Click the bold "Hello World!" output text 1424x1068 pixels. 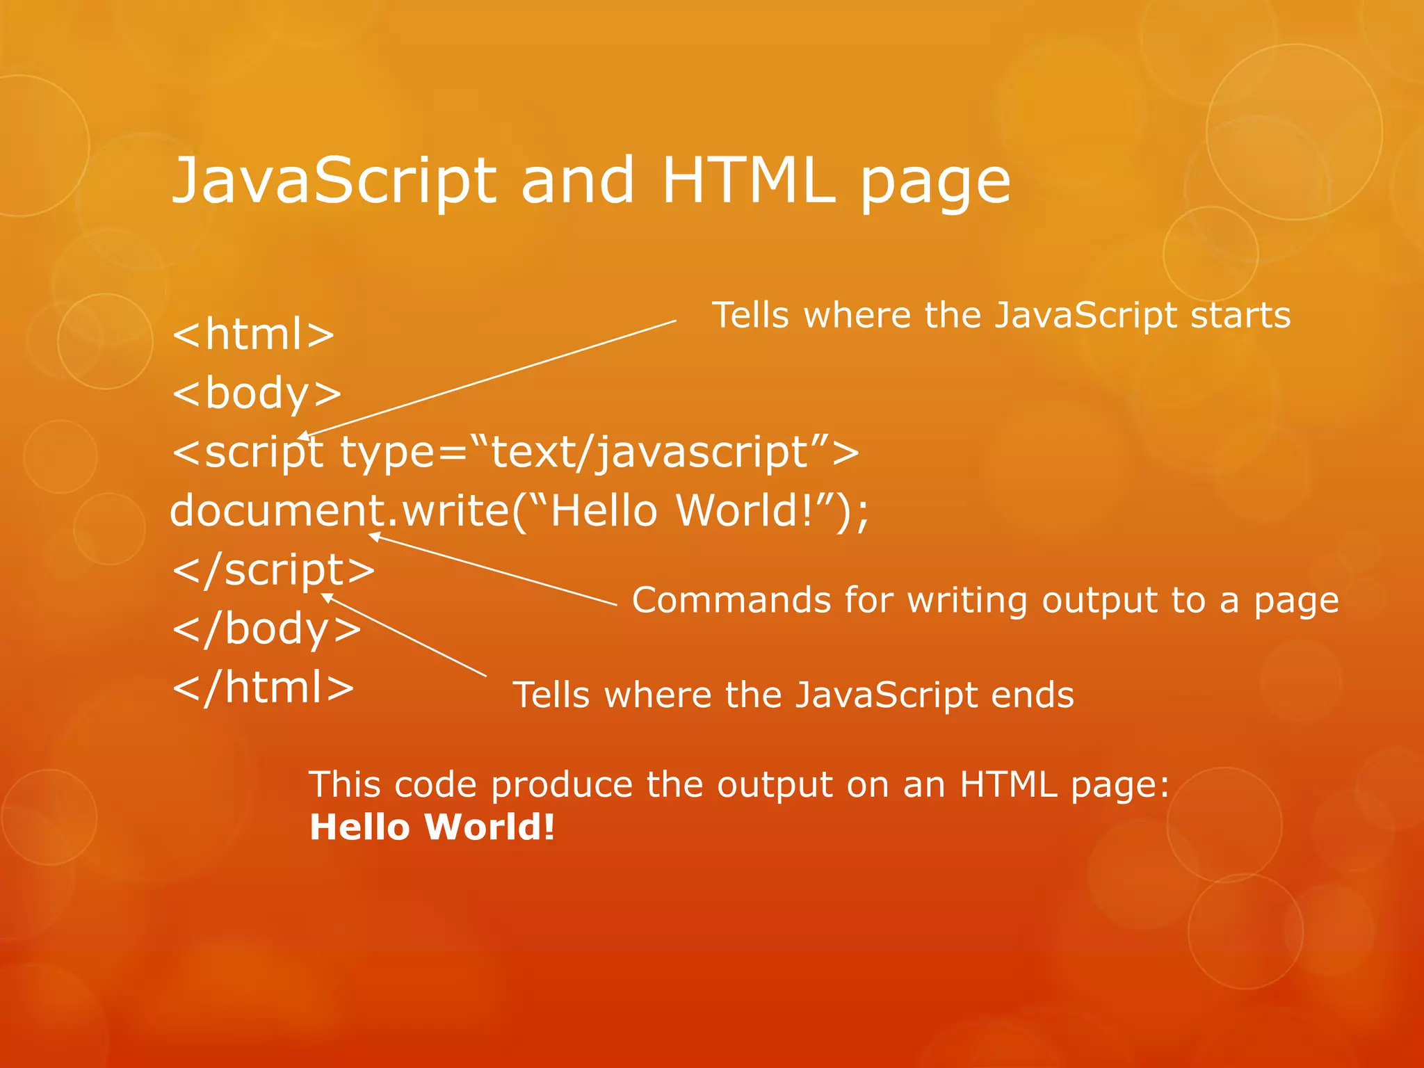(432, 827)
